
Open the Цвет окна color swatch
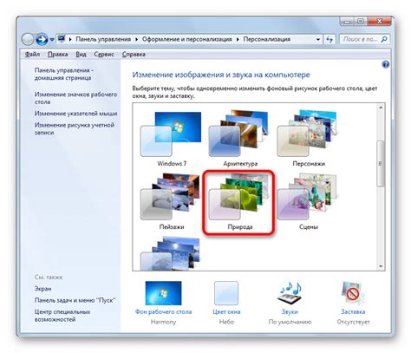point(226,293)
